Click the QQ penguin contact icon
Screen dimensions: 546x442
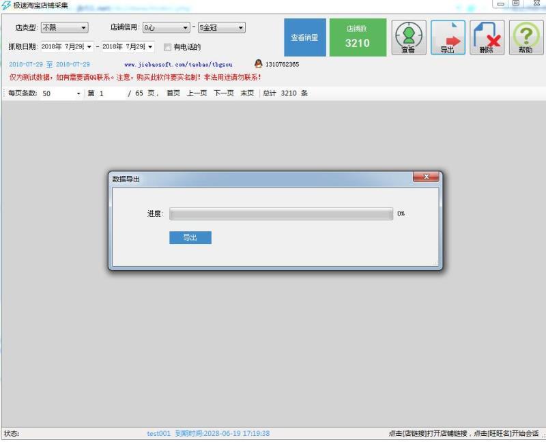pos(258,64)
